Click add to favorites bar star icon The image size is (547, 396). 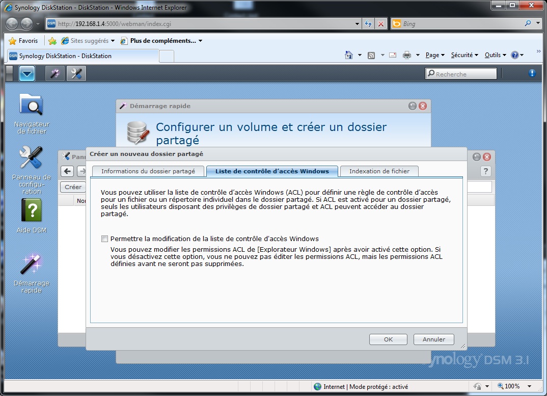pos(52,41)
